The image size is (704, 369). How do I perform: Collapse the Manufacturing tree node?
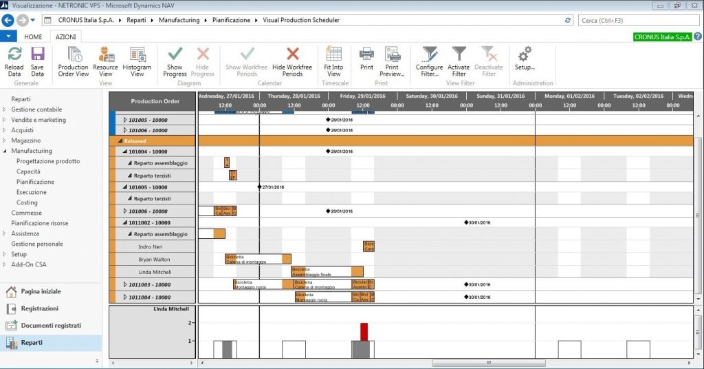pyautogui.click(x=5, y=151)
